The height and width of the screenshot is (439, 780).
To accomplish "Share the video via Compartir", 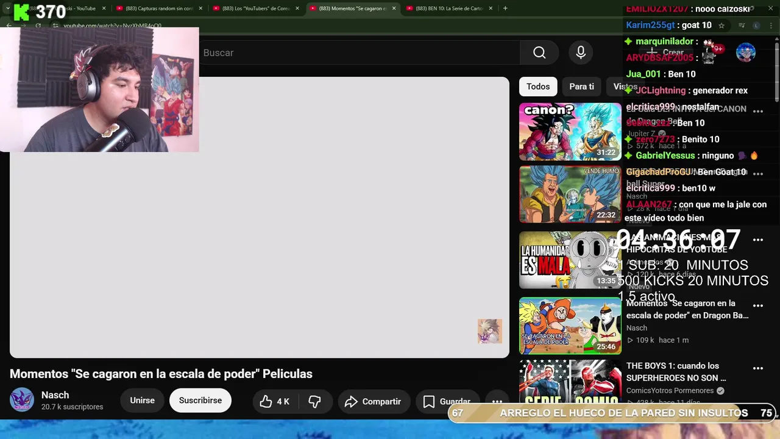I will coord(374,401).
